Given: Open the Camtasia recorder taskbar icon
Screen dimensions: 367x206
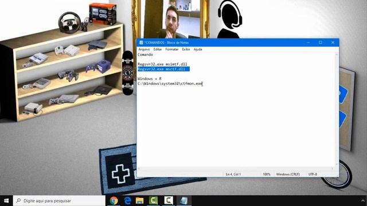Looking at the screenshot, I should (x=169, y=201).
